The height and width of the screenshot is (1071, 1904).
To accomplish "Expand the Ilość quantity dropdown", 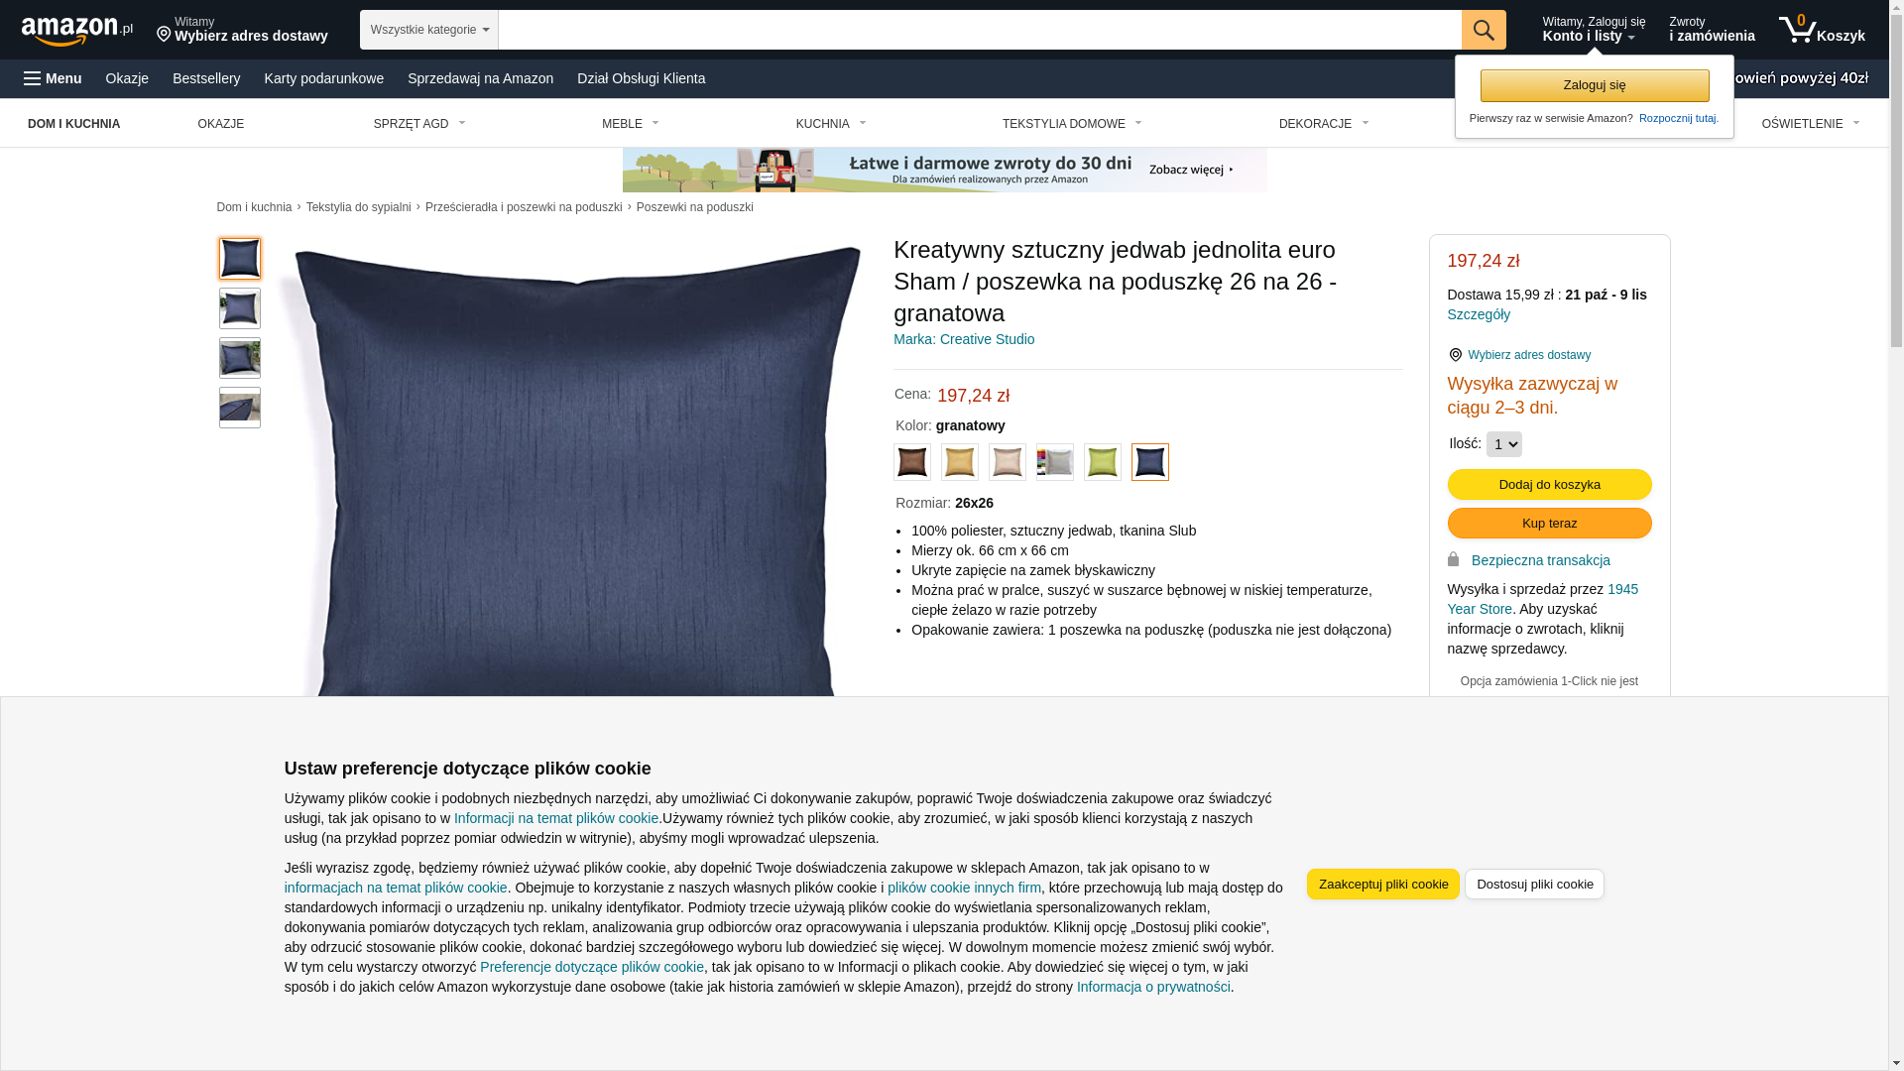I will [x=1504, y=444].
